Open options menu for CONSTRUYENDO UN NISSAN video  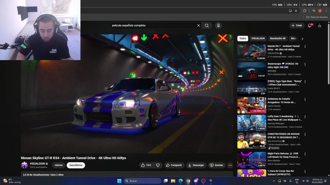pyautogui.click(x=305, y=134)
